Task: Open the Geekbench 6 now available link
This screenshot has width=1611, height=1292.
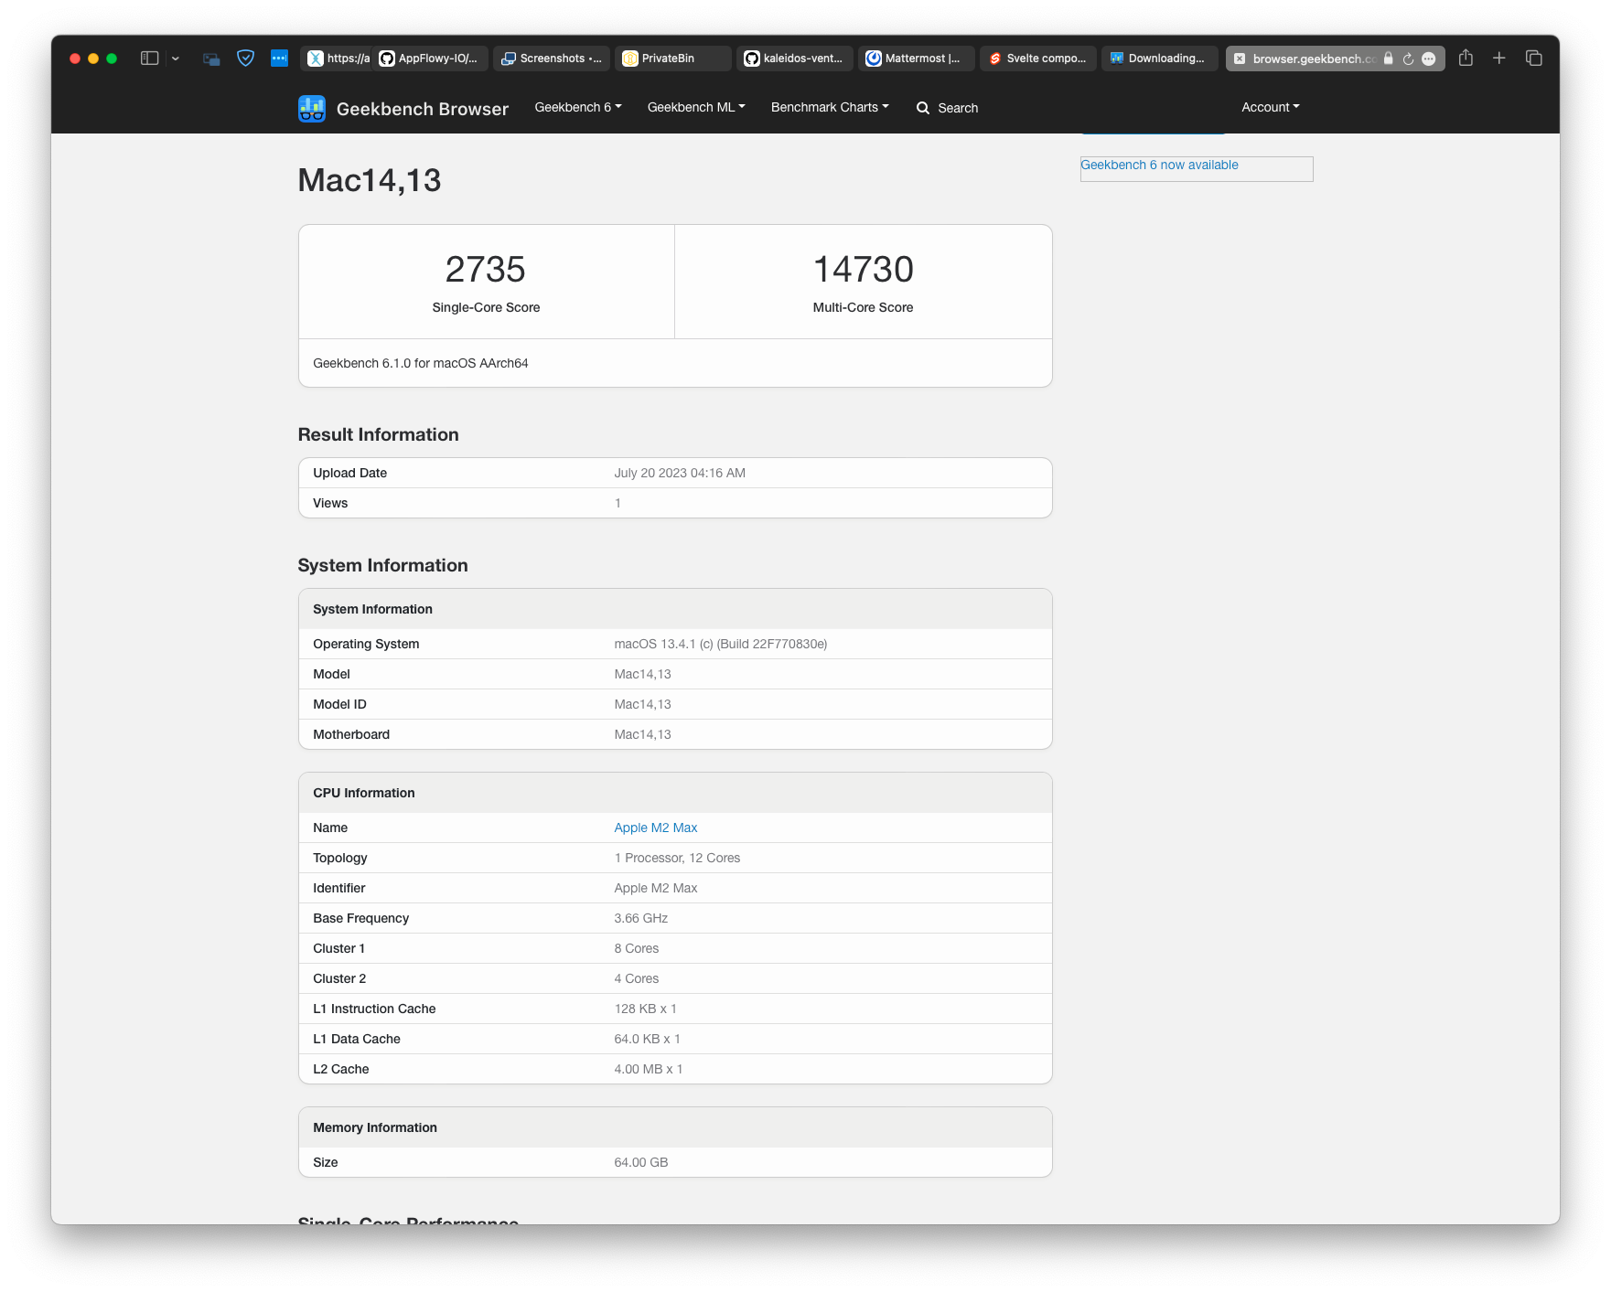Action: tap(1159, 165)
